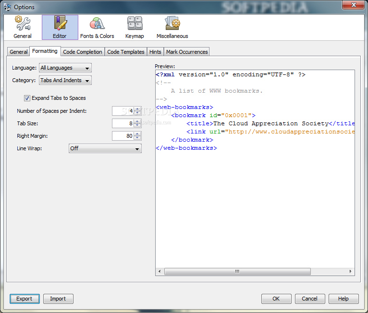Click the 'A list of WWW bookmarks.' comment
The image size is (368, 313).
point(217,91)
